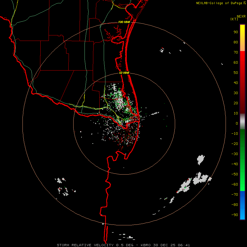The image size is (247, 247).
Task: Click the scale value -40
Action: pyautogui.click(x=235, y=164)
